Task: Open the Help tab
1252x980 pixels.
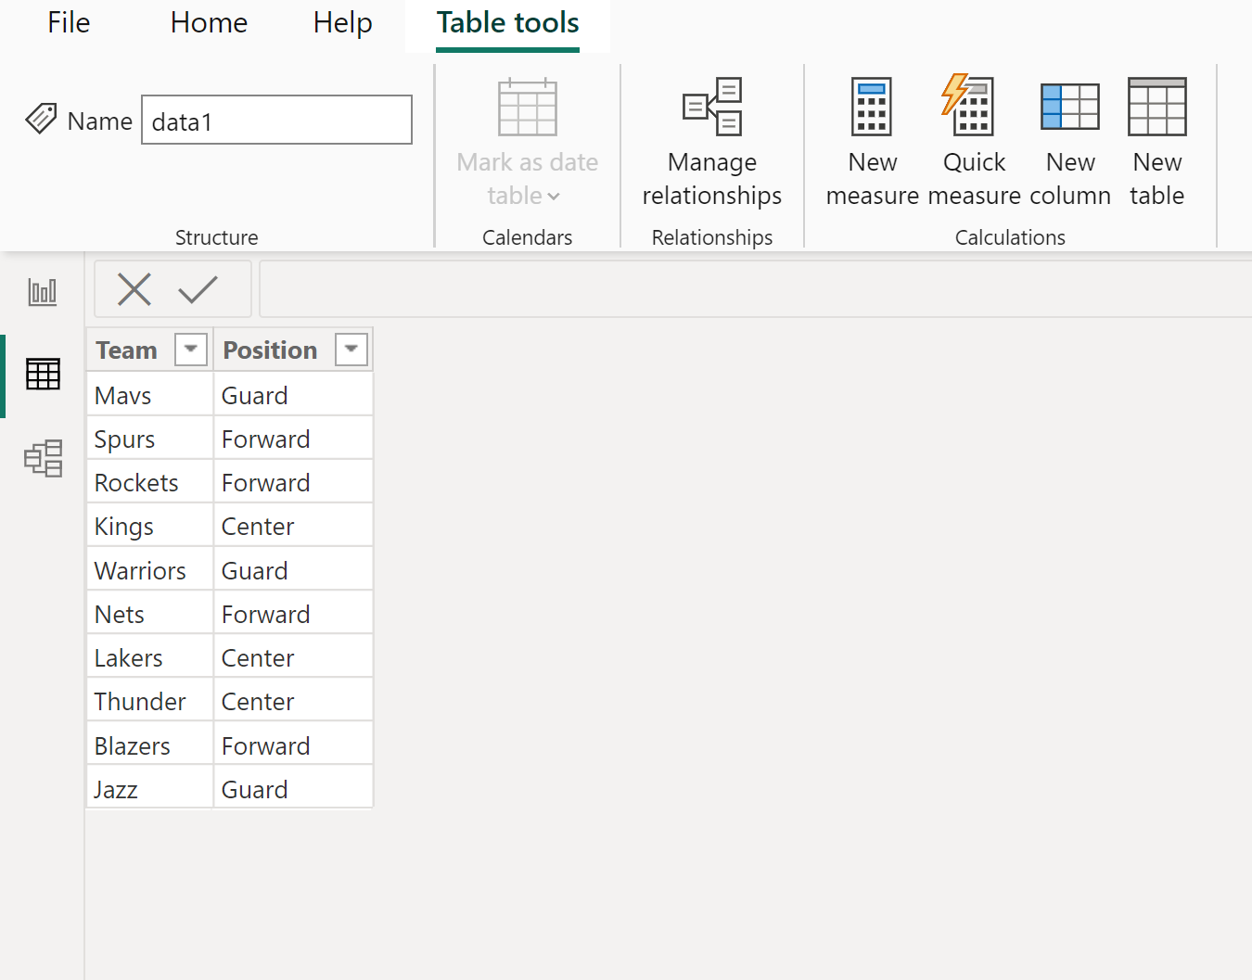Action: pos(342,23)
